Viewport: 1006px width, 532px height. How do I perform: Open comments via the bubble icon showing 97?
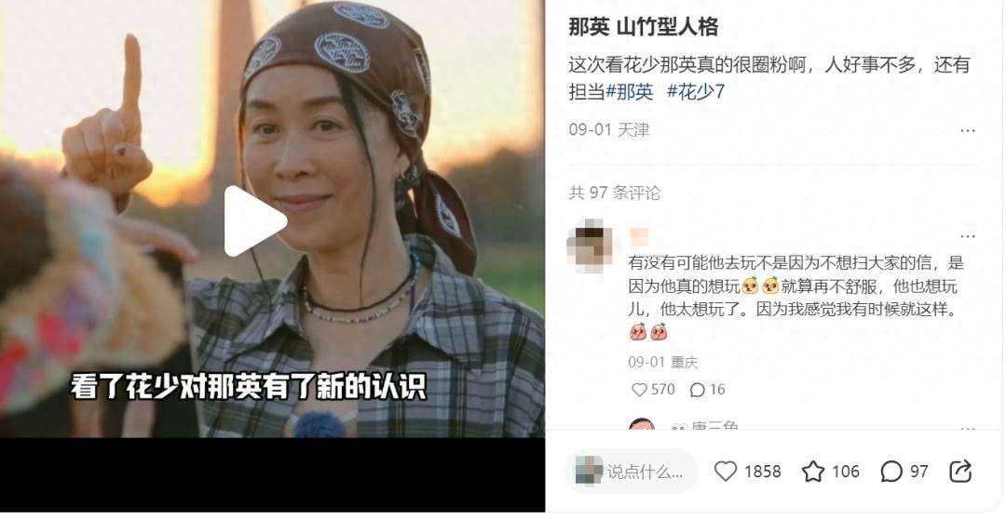coord(904,472)
